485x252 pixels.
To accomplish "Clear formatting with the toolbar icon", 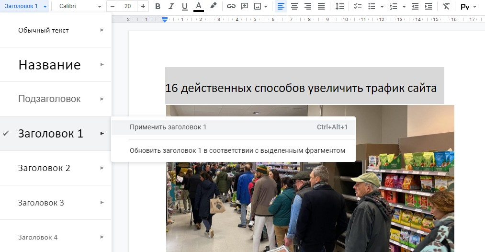I will 446,7.
